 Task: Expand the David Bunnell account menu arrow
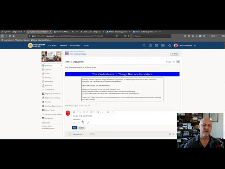[x=195, y=45]
